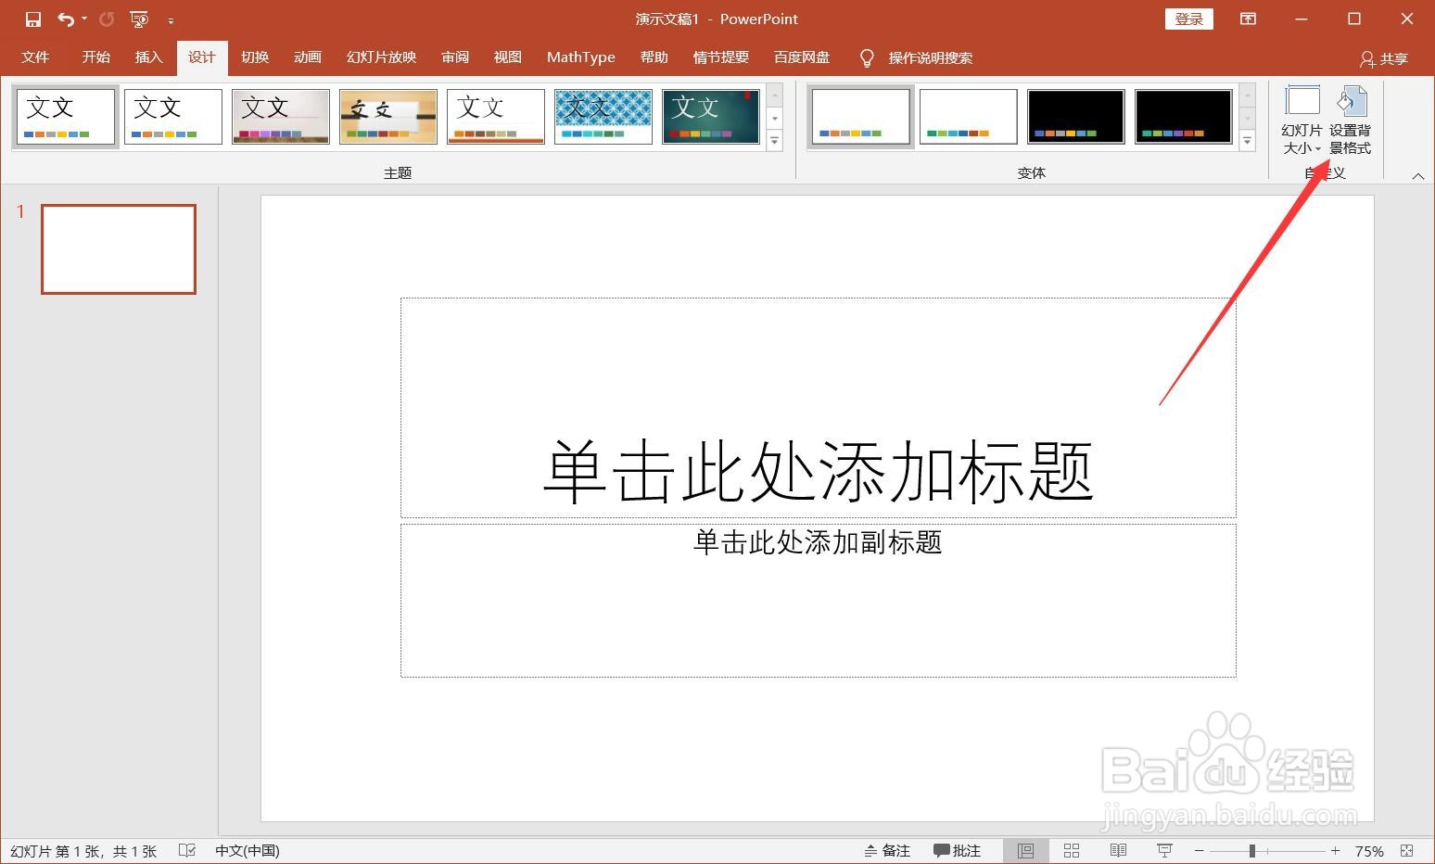1435x864 pixels.
Task: Click the 共享 share button
Action: click(1384, 58)
